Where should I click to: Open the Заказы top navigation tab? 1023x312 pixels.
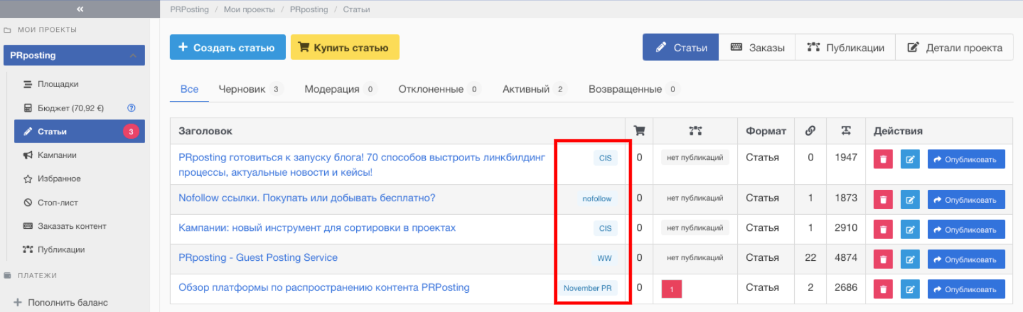coord(757,47)
